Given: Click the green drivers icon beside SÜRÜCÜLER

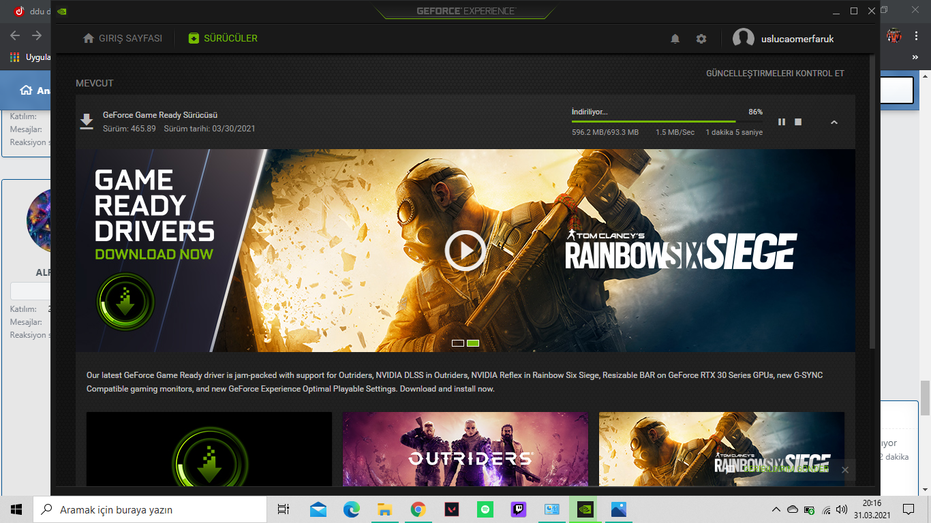Looking at the screenshot, I should (x=194, y=38).
